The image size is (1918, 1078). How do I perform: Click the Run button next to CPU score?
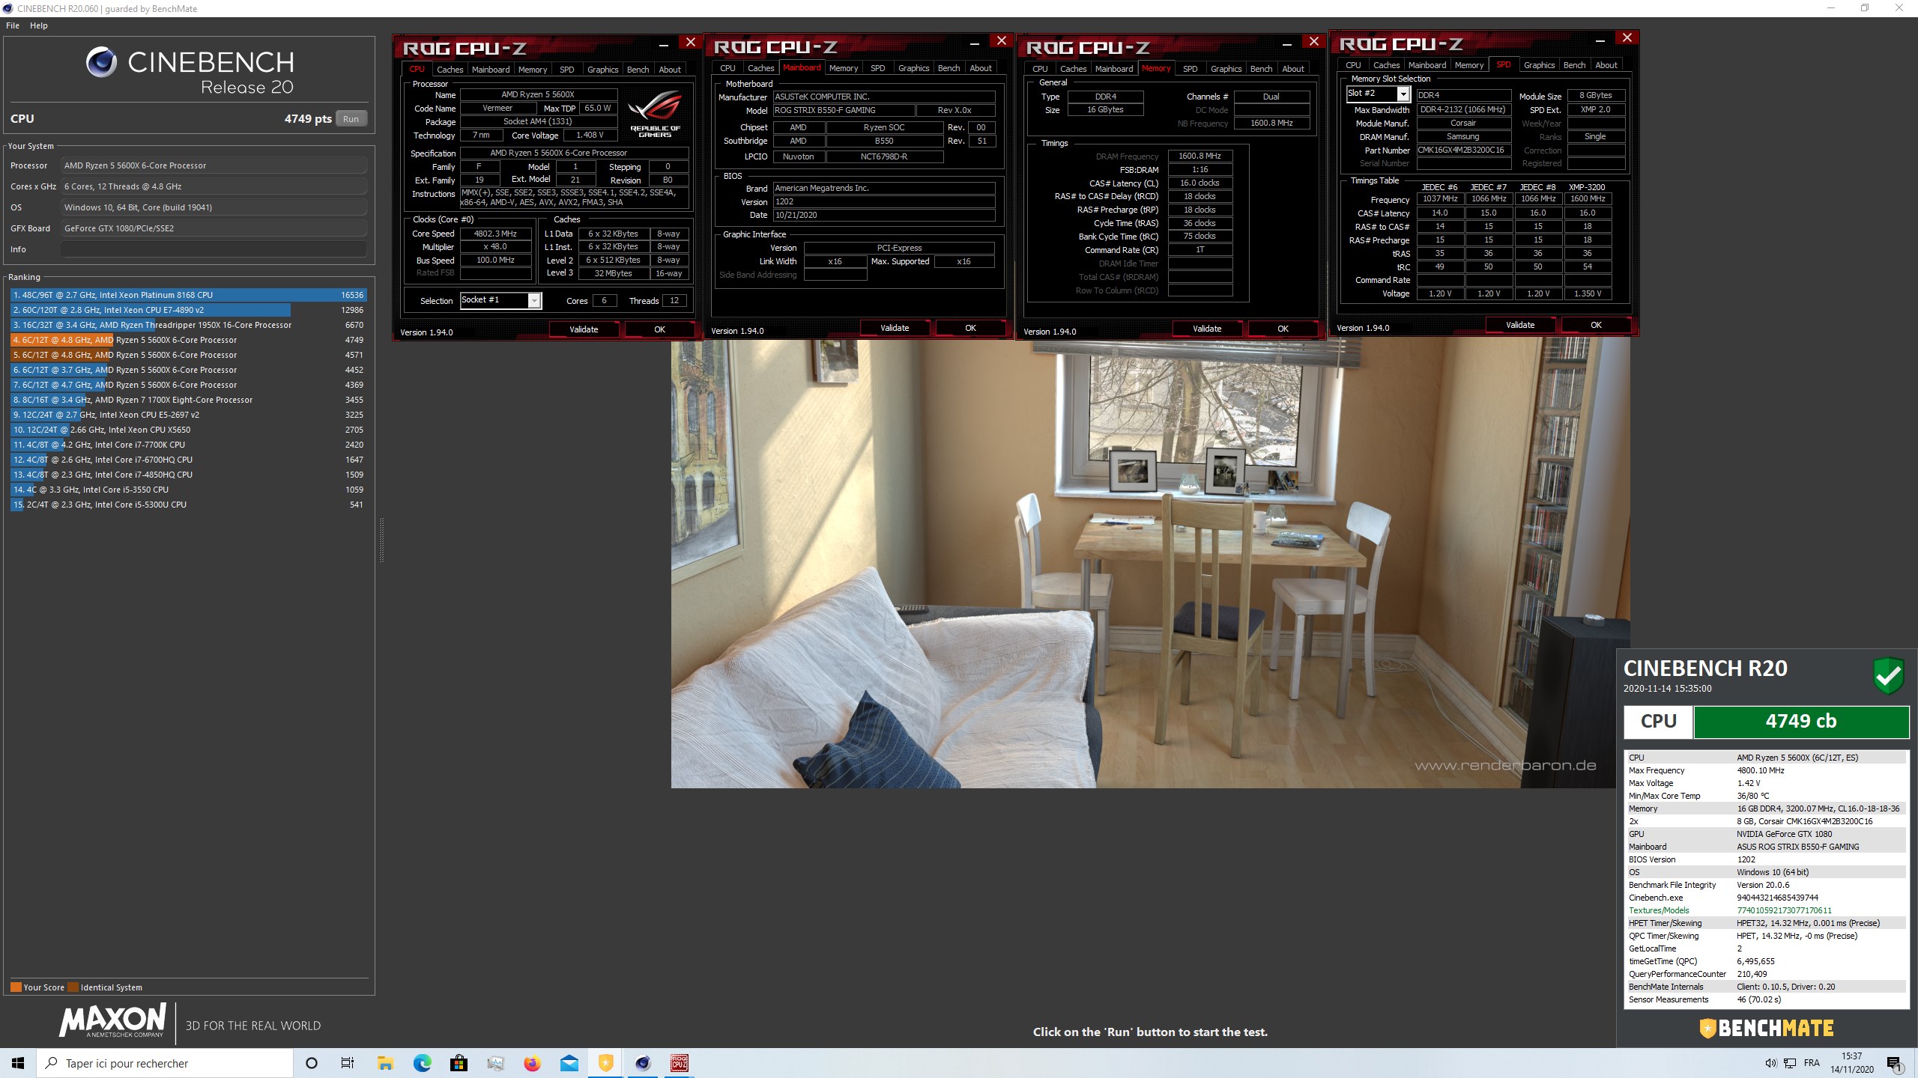(x=351, y=119)
